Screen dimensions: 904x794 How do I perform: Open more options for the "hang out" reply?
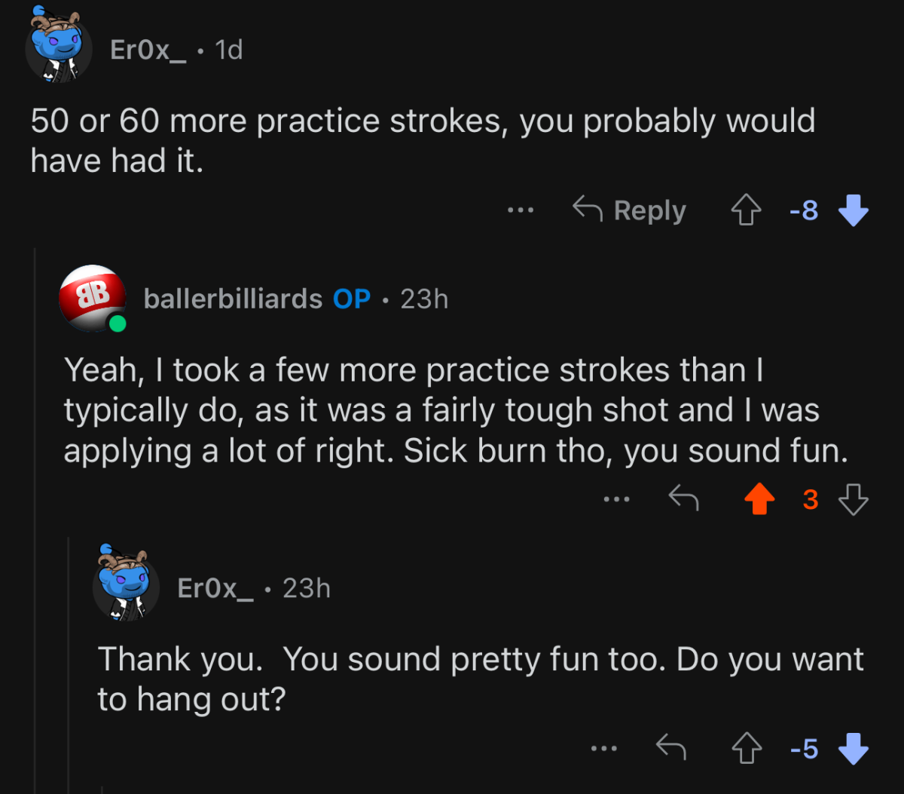coord(604,749)
